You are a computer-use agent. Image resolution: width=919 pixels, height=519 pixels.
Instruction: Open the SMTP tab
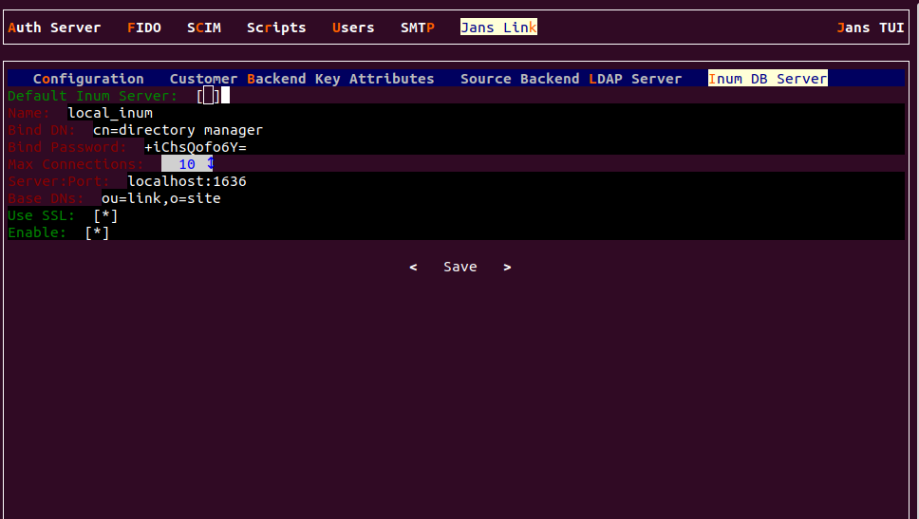point(417,28)
